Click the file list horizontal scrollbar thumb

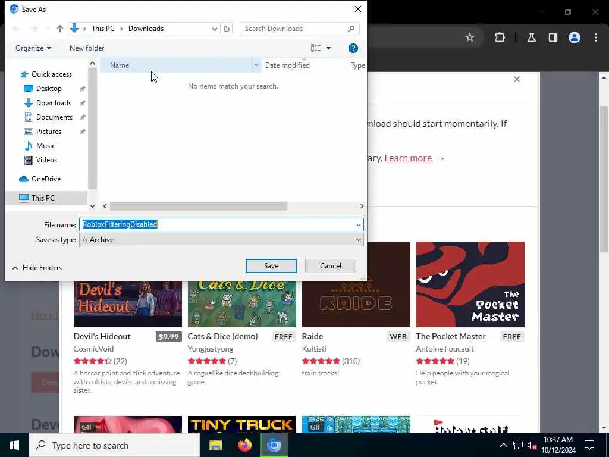pos(199,206)
